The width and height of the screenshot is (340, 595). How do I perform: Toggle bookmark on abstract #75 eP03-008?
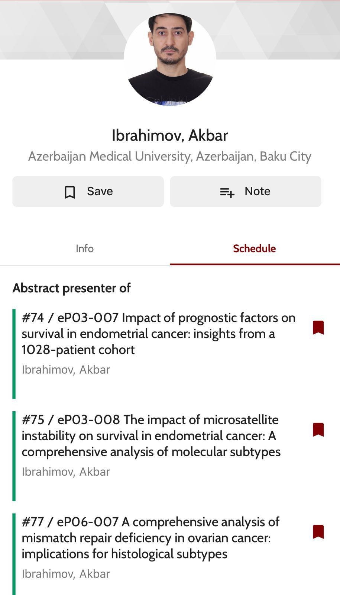tap(318, 430)
